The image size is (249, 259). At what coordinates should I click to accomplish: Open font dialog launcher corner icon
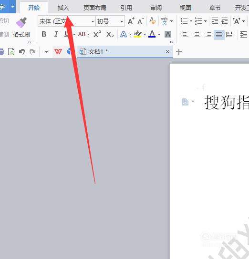[171, 42]
